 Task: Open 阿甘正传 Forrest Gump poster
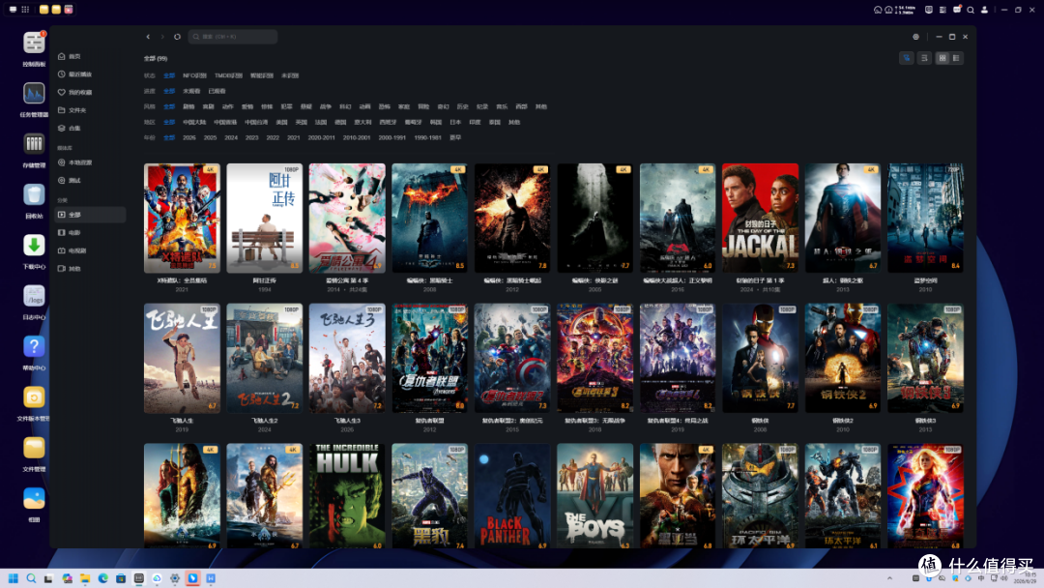(264, 218)
